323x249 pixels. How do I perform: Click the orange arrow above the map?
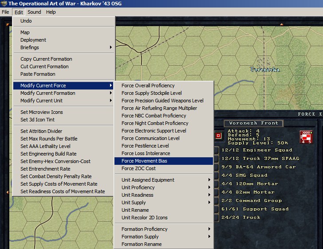tap(281, 24)
